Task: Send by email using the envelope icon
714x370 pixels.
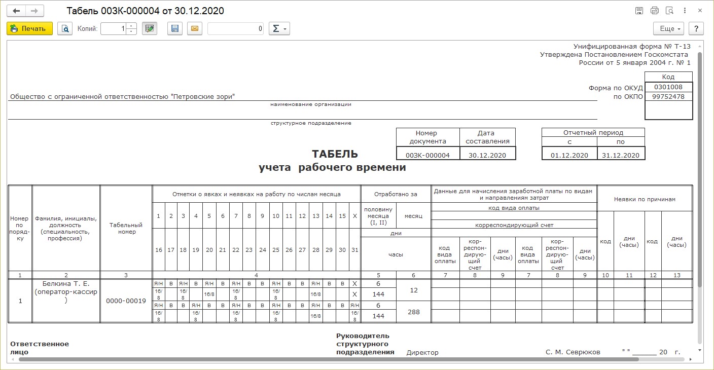Action: tap(194, 29)
